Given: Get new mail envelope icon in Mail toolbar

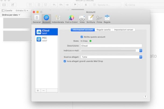Looking at the screenshot, I should tap(4, 5).
